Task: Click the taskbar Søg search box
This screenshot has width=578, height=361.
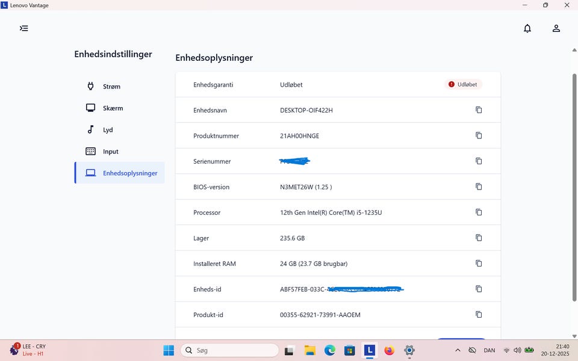Action: [x=229, y=350]
